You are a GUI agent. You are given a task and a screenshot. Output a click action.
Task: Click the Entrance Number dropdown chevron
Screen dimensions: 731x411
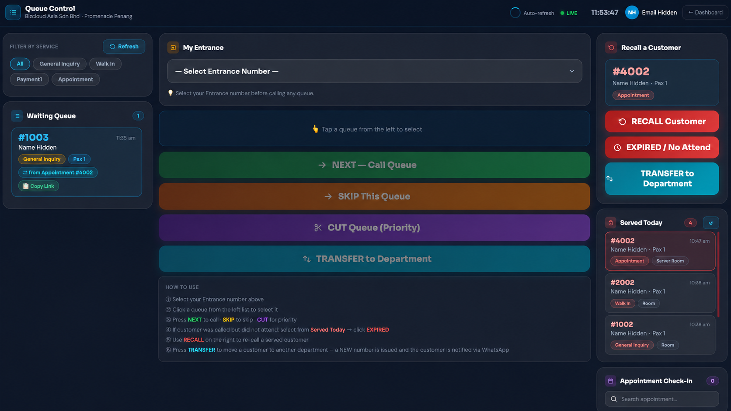[572, 71]
